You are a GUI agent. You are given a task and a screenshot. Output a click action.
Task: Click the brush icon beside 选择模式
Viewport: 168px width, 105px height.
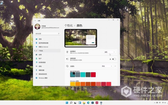coord(67,52)
